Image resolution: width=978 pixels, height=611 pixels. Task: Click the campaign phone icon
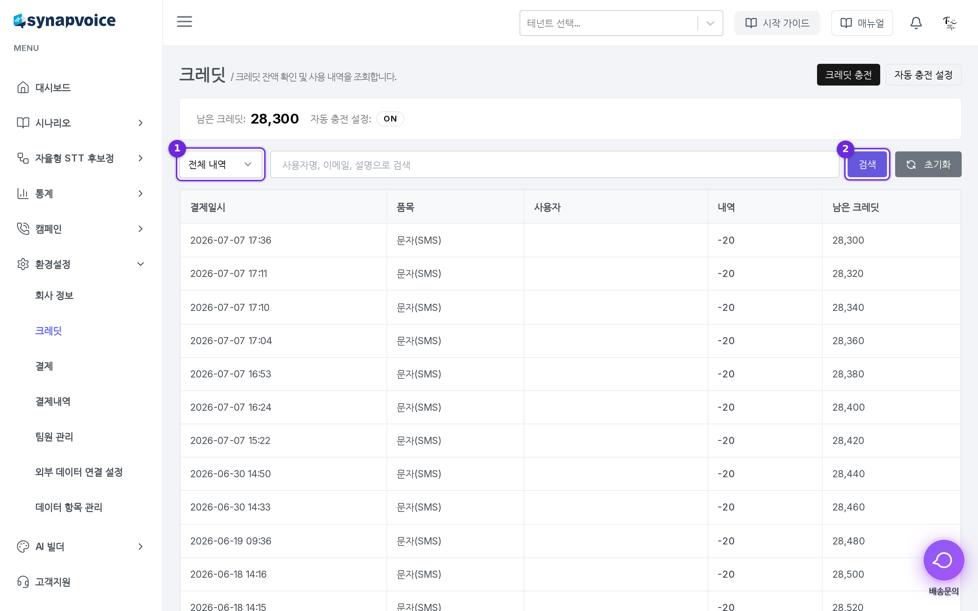[x=23, y=229]
